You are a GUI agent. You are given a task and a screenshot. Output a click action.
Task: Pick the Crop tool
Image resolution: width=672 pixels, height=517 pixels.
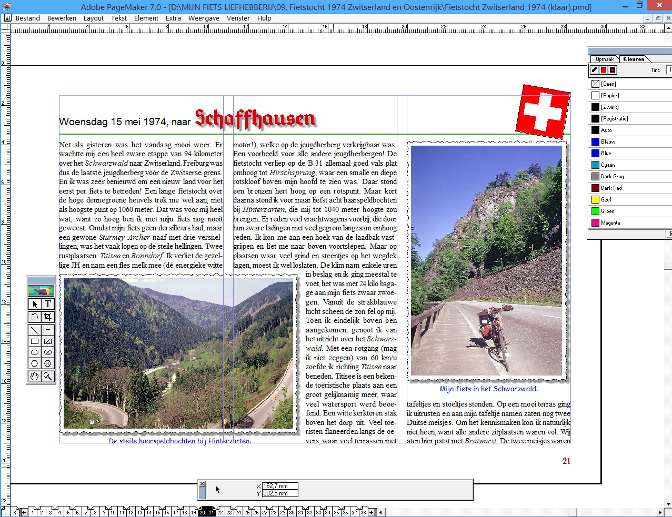[x=47, y=317]
